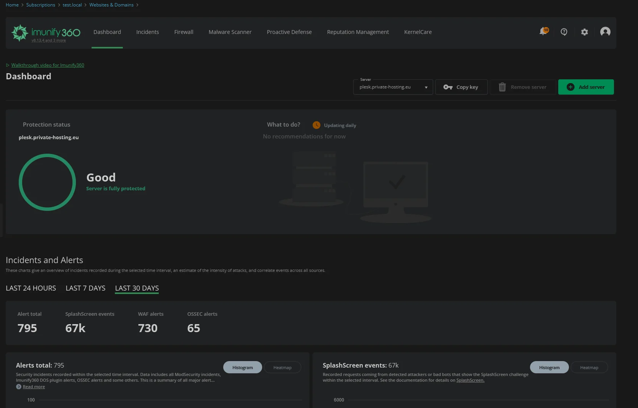Click the trash icon on Remove server
Image resolution: width=638 pixels, height=408 pixels.
(502, 87)
